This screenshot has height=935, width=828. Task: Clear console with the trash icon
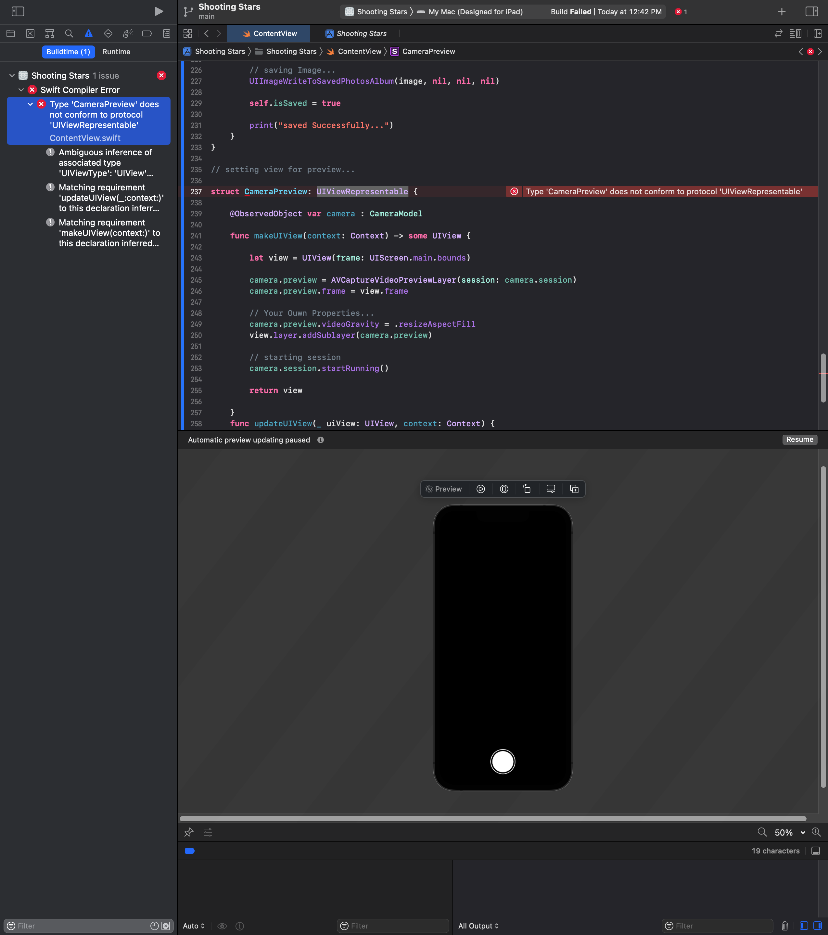(x=784, y=925)
